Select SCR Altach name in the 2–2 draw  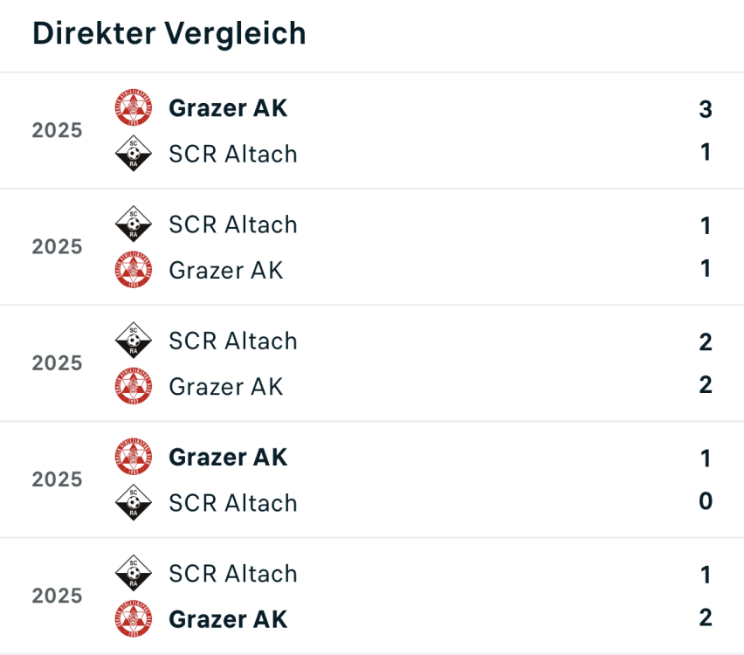(x=233, y=341)
